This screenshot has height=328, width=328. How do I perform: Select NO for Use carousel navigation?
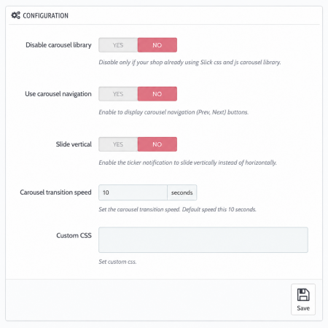point(157,94)
